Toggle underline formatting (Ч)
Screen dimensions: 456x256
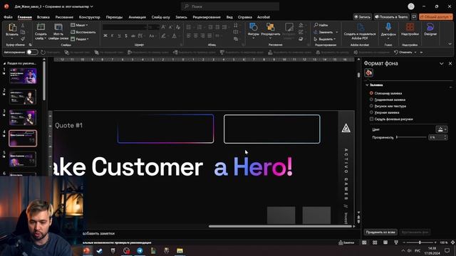click(119, 36)
